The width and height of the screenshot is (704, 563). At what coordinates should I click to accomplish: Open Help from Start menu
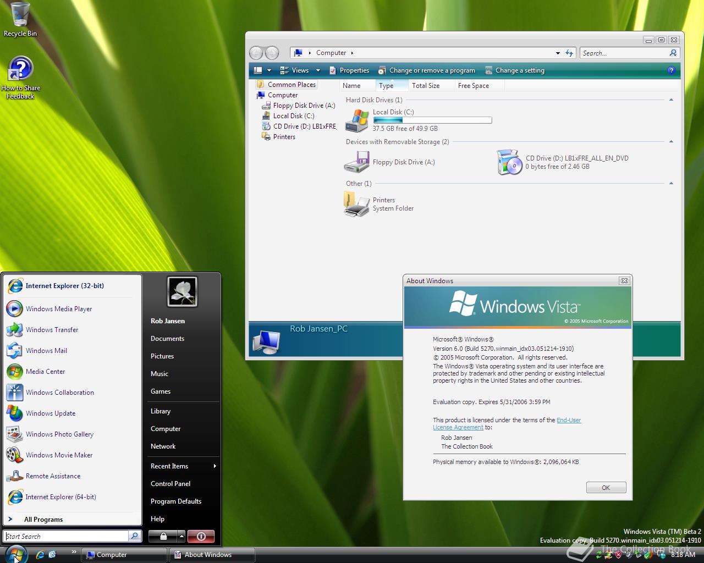(x=158, y=519)
